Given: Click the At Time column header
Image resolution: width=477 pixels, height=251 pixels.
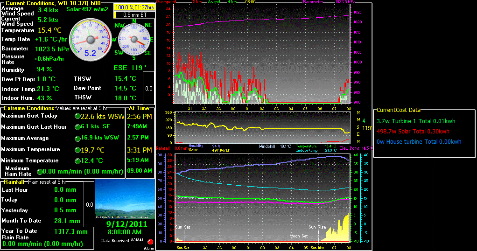Looking at the screenshot, I should coord(139,108).
